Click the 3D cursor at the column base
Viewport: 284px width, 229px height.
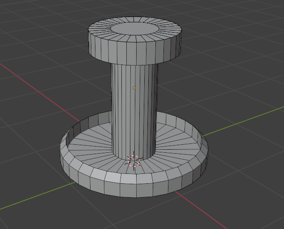[x=134, y=161]
